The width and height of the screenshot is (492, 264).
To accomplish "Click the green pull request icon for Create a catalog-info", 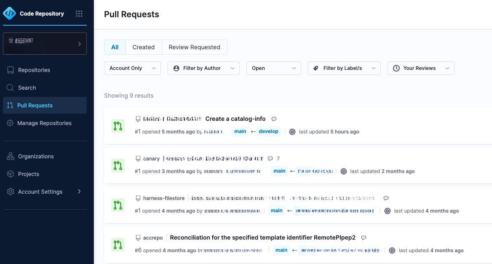I will point(118,126).
